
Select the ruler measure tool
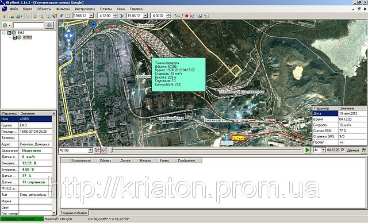tap(55, 16)
